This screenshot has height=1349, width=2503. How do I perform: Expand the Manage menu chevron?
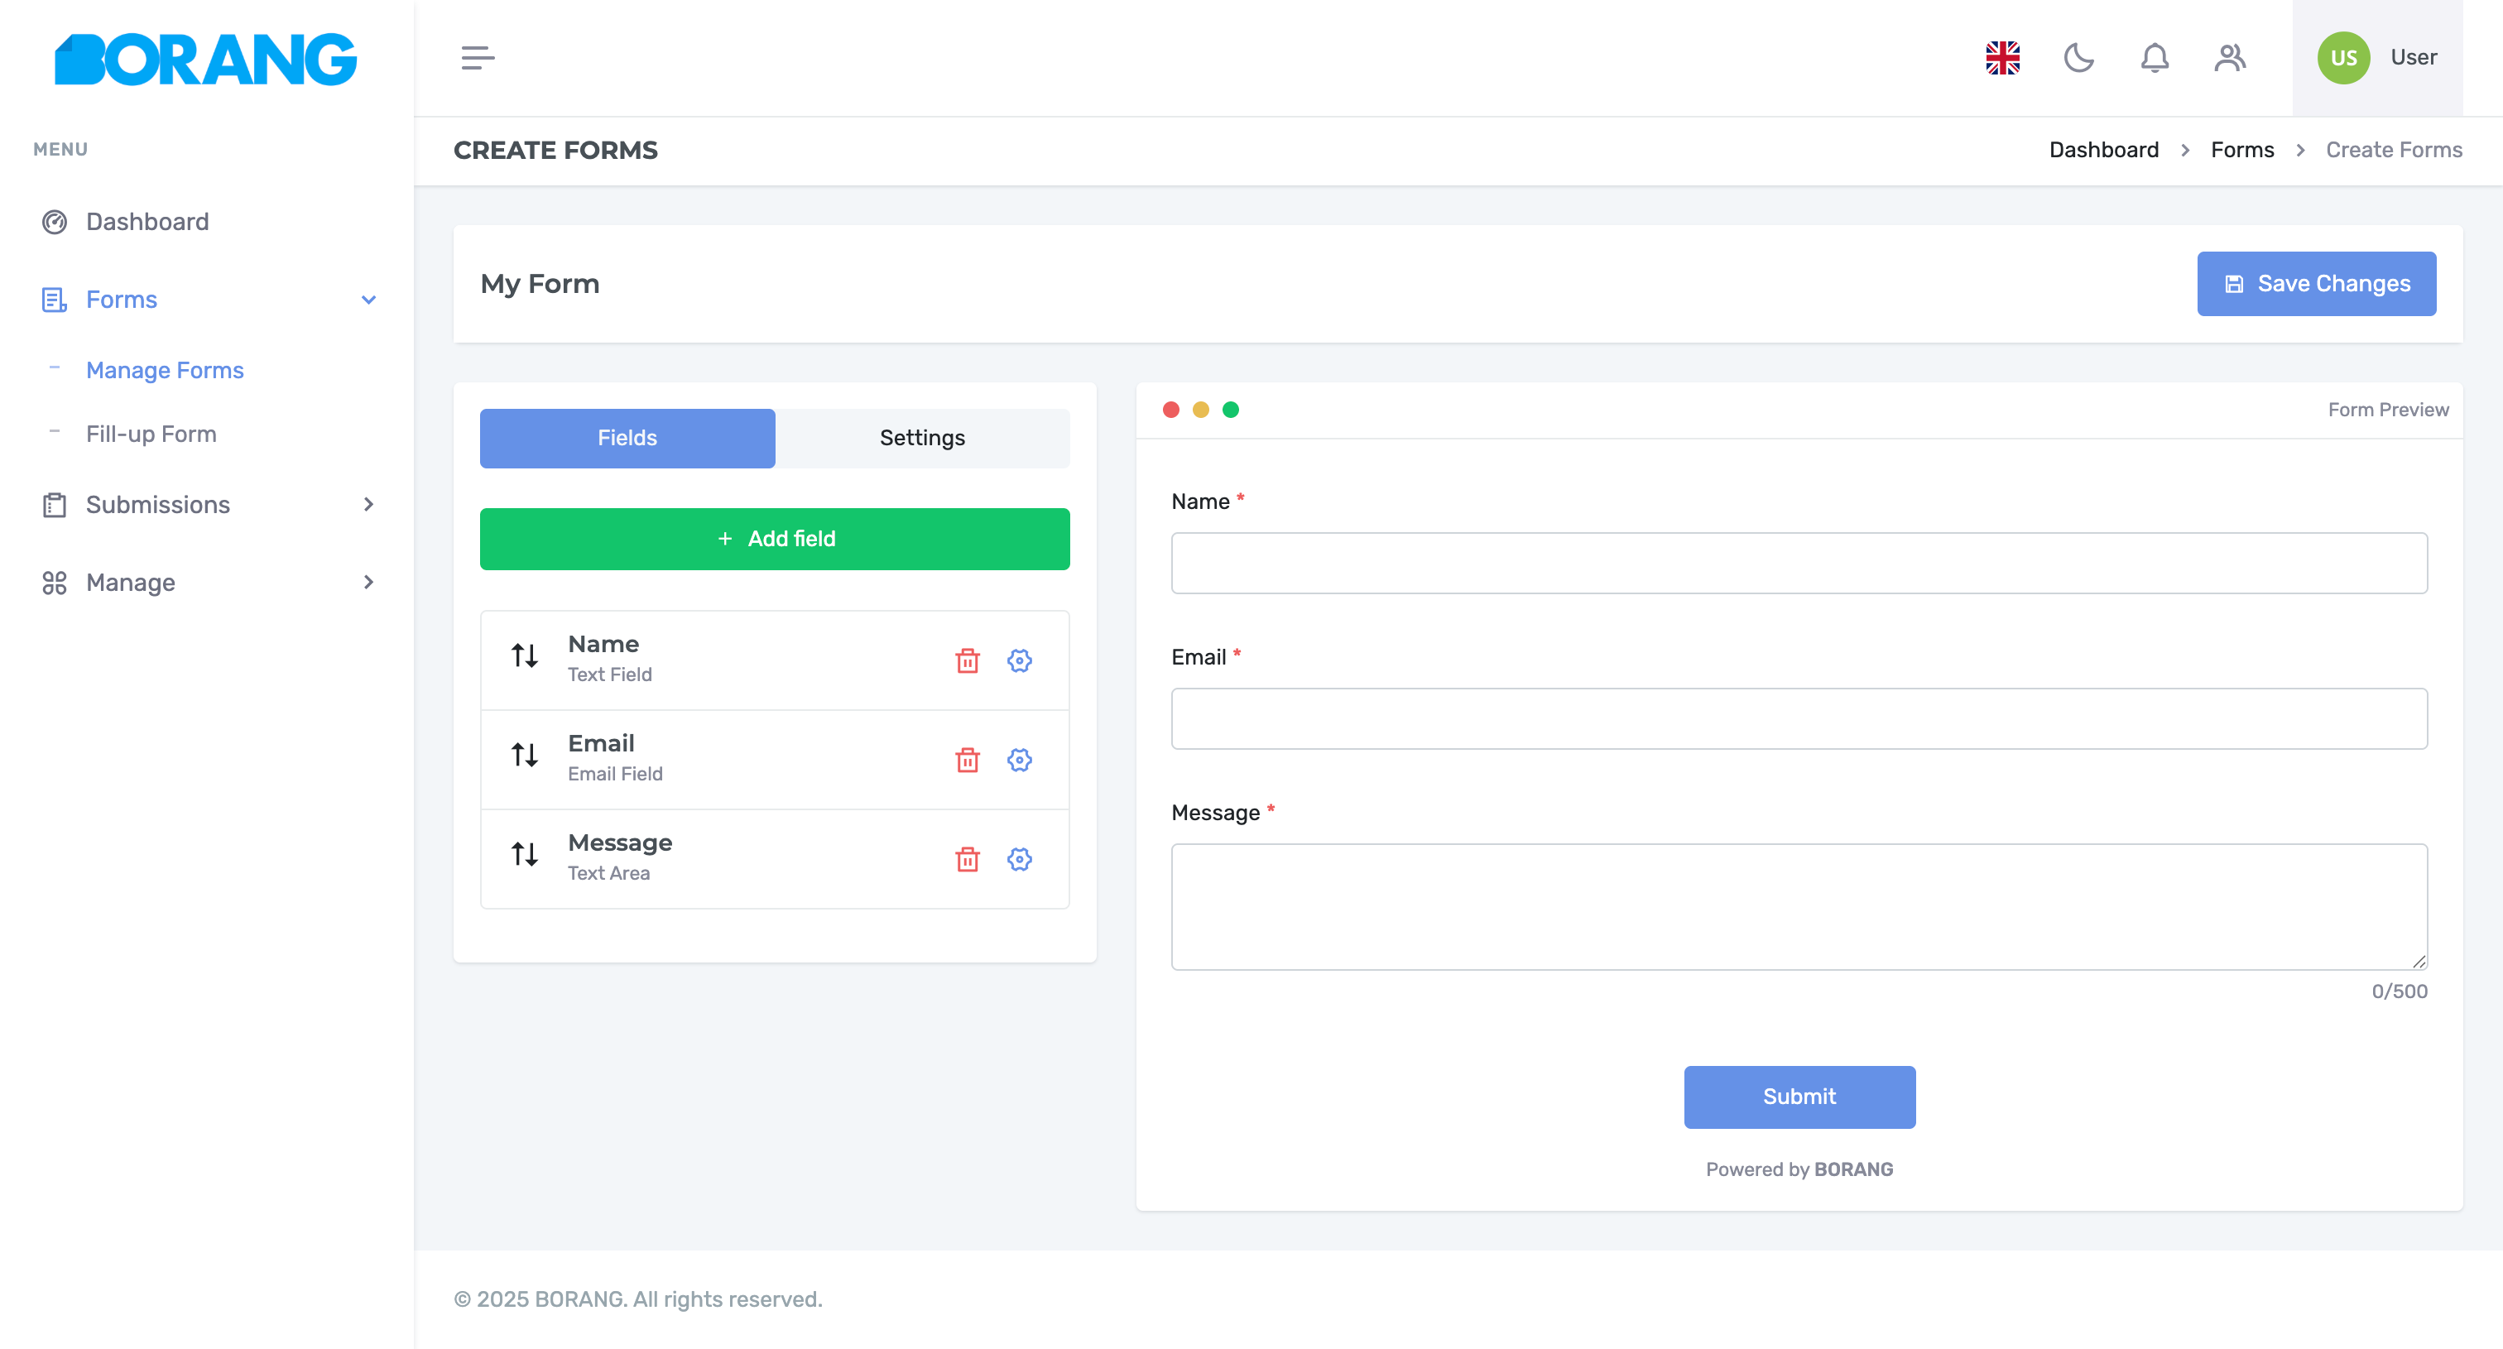[x=368, y=583]
